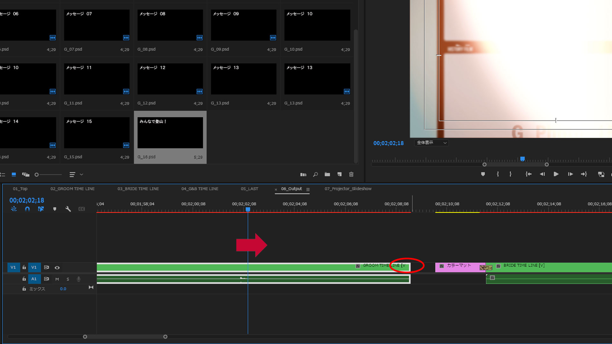Hide V1 track output eye
612x344 pixels.
(x=57, y=268)
